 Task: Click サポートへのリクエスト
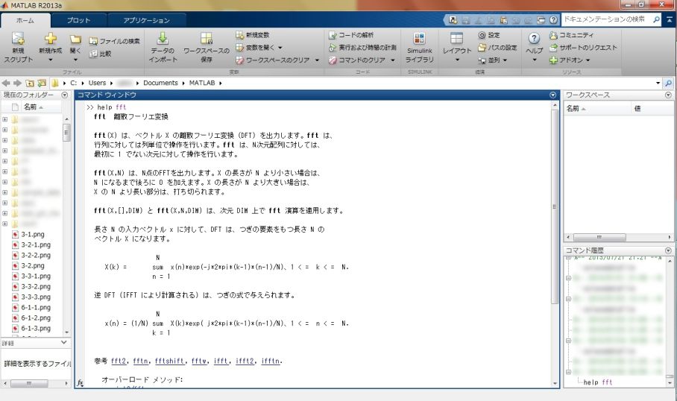(x=583, y=48)
